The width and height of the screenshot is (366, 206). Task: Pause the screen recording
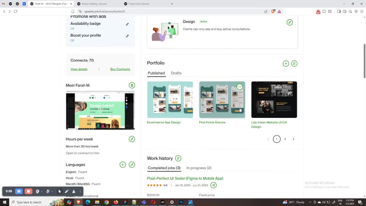tap(19, 191)
